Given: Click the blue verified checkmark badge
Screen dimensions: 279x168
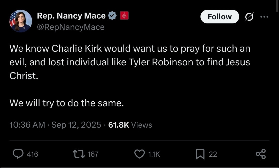Looking at the screenshot, I should click(112, 16).
